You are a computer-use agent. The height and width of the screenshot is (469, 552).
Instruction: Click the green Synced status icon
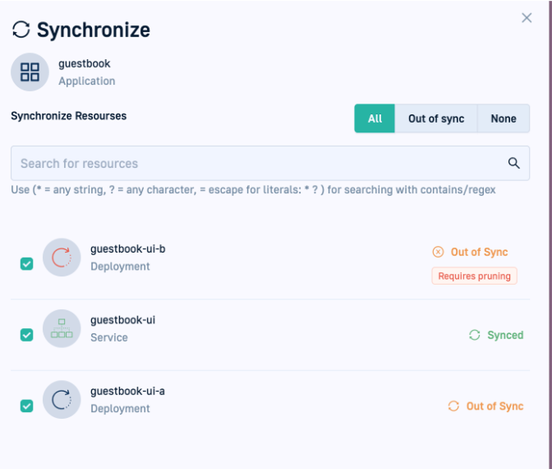point(474,335)
